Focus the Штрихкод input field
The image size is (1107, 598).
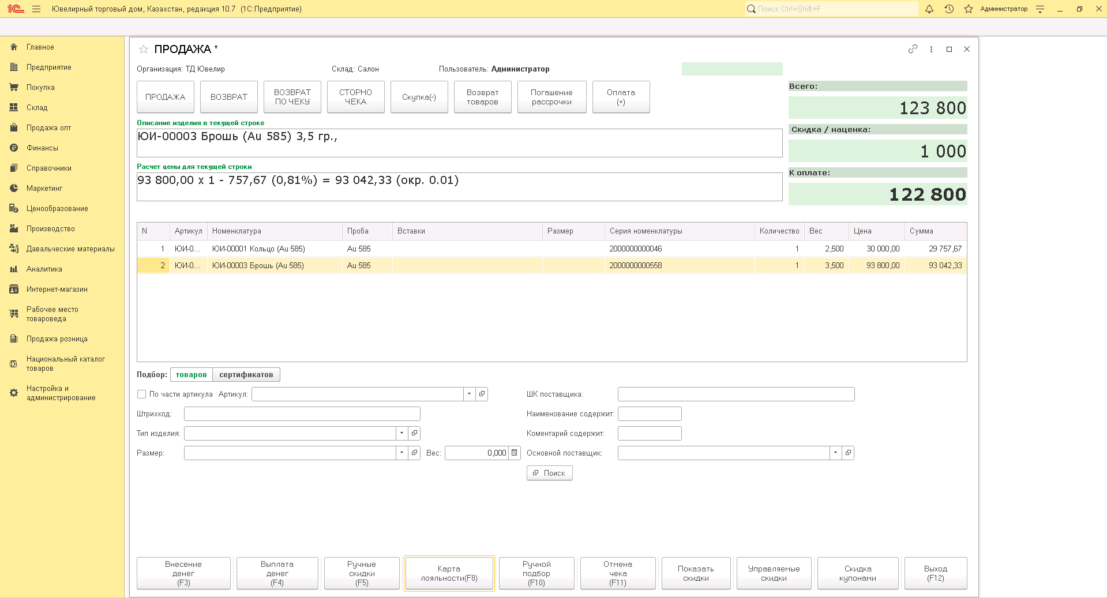[302, 413]
